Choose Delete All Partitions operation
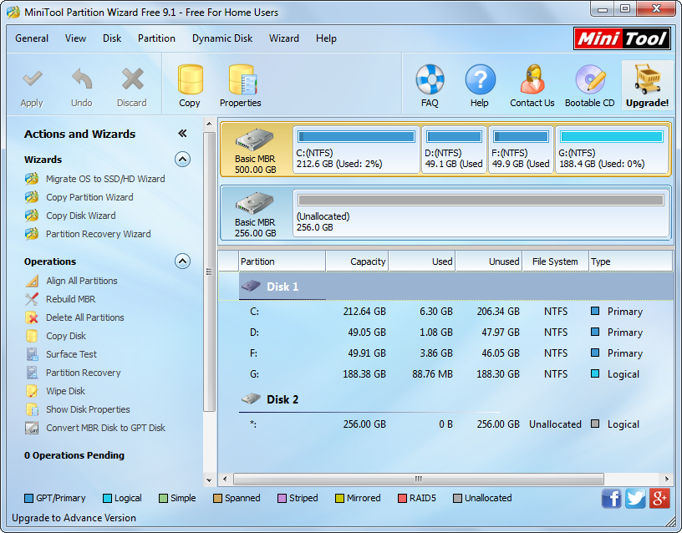 coord(84,317)
